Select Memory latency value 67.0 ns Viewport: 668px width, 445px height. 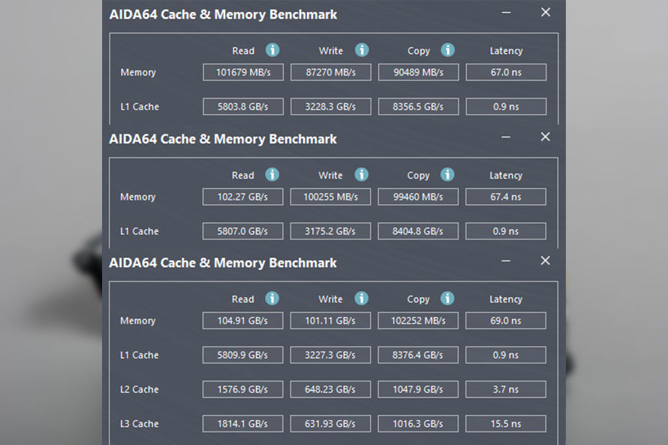click(x=506, y=72)
